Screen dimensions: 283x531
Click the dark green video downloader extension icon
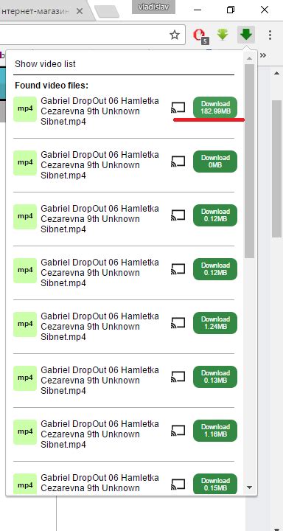coord(246,35)
